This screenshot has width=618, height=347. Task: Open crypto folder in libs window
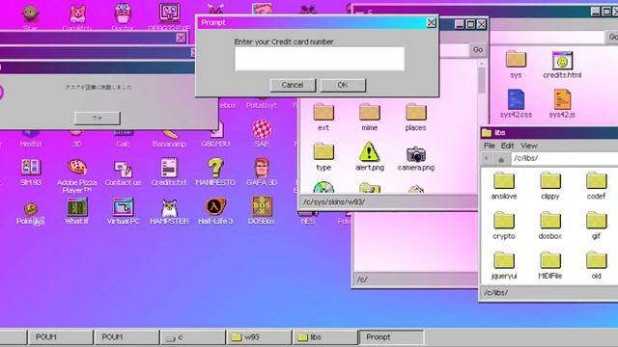504,226
